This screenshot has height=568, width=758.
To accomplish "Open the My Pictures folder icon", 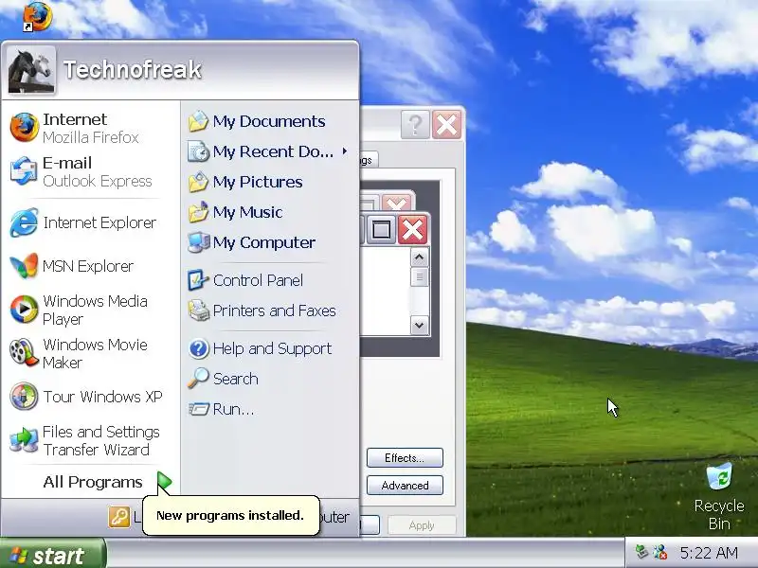I will (198, 182).
